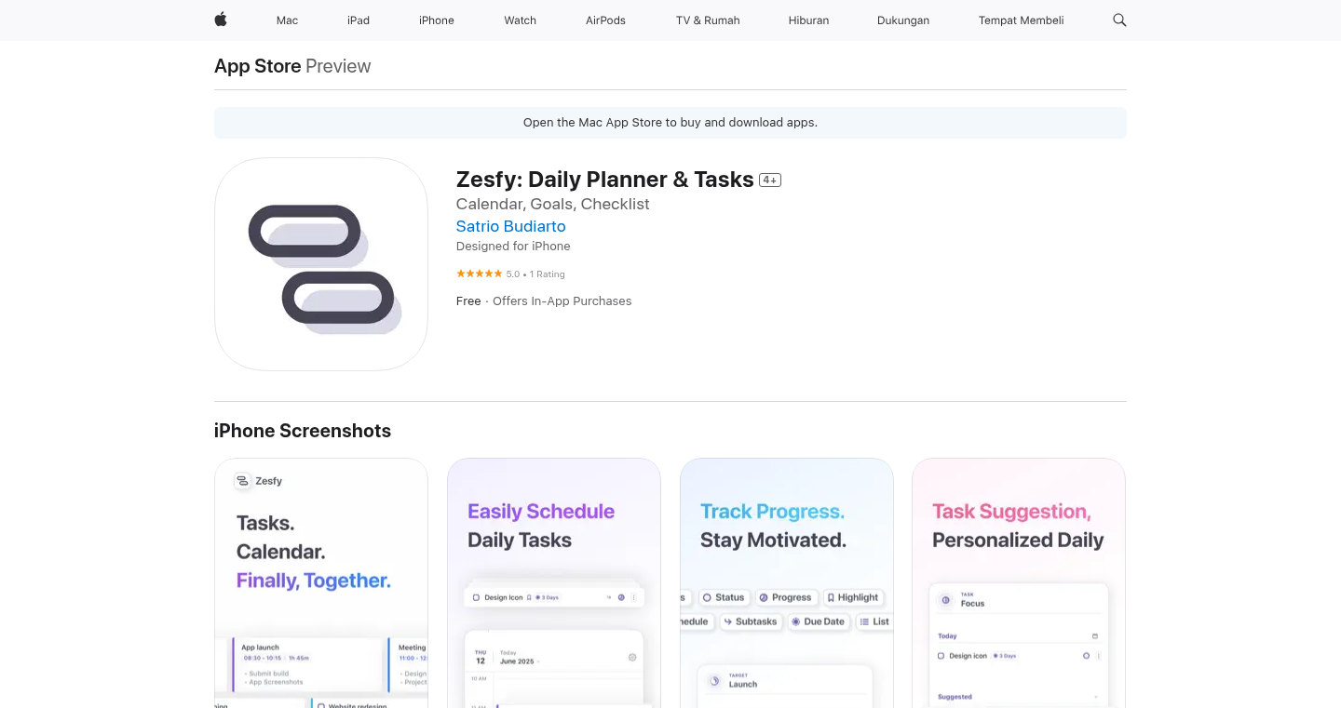Open the 'Task Suggestion, Personalized Daily' screenshot
Screen dimensions: 1341x708
tap(1019, 582)
